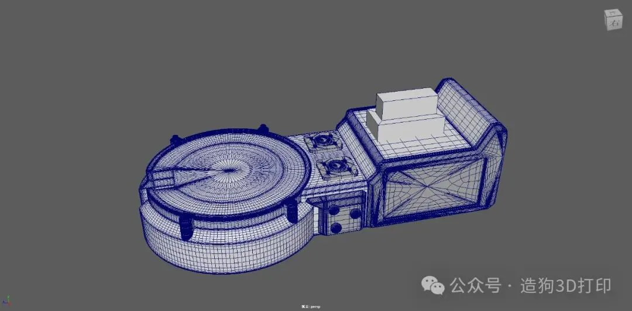Select the front-right bolt on lid rim

click(292, 211)
